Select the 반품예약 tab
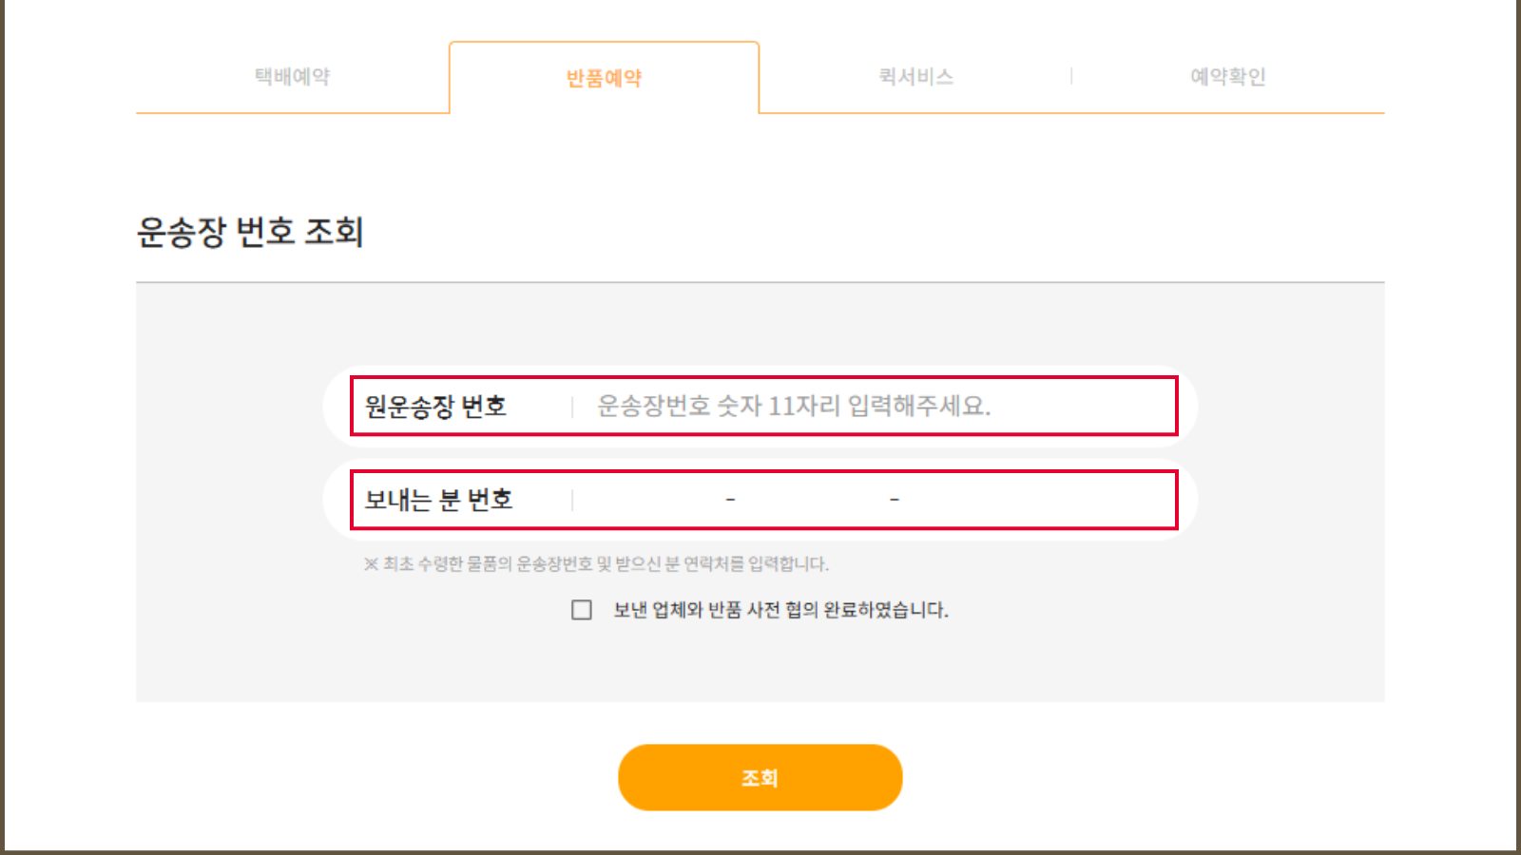This screenshot has width=1521, height=855. tap(603, 77)
